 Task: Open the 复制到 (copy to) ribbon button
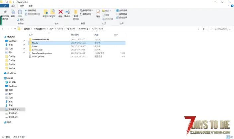pyautogui.click(x=52, y=13)
